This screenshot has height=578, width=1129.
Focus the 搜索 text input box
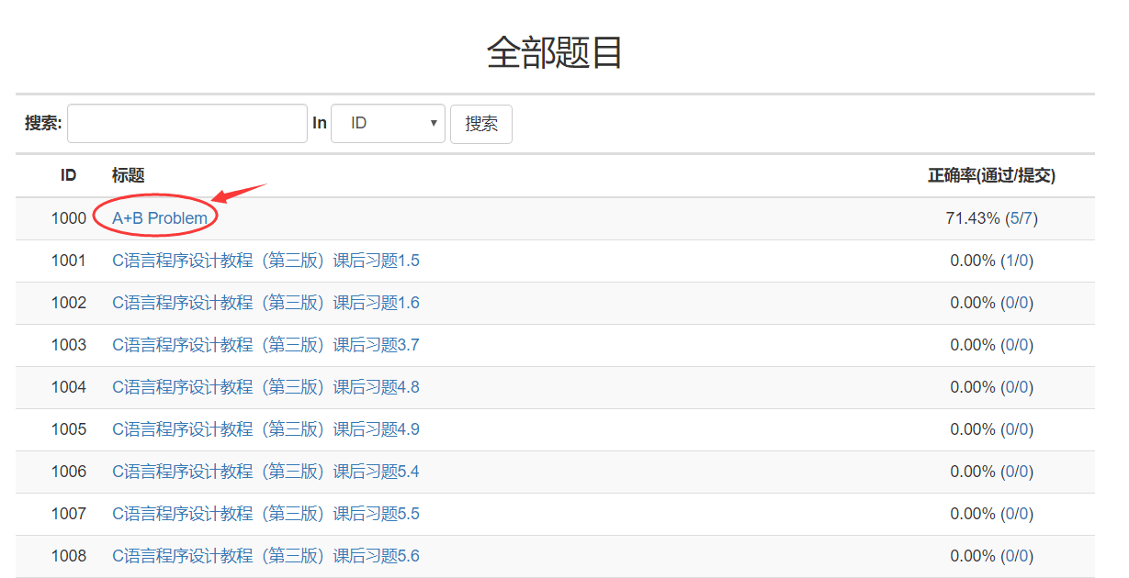[x=187, y=123]
